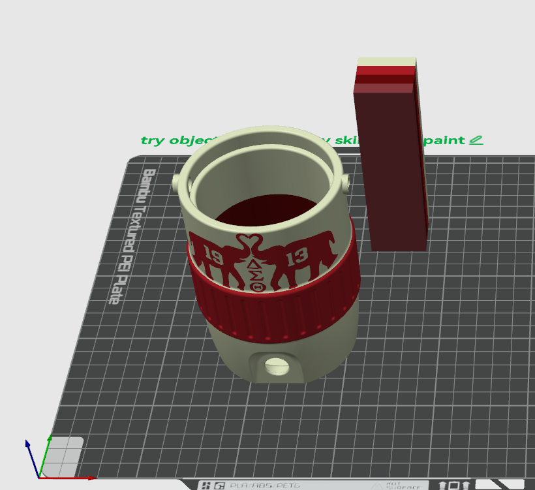Screen dimensions: 535x490
Task: Click the green plate name text starting 'try'
Action: 303,140
